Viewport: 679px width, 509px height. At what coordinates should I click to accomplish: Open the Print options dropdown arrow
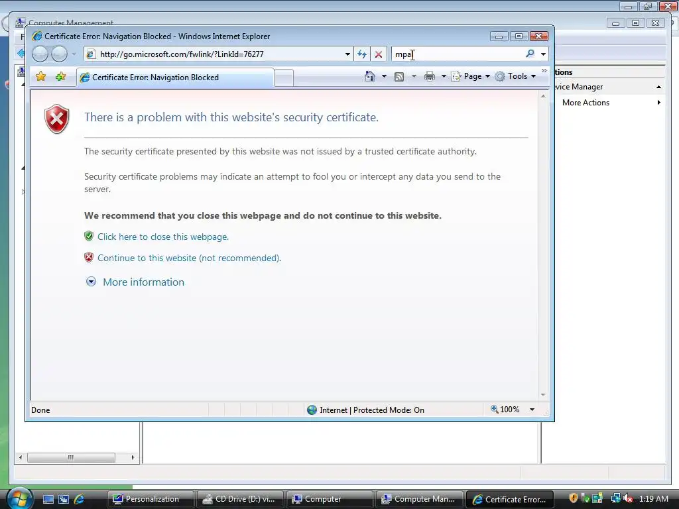point(444,76)
